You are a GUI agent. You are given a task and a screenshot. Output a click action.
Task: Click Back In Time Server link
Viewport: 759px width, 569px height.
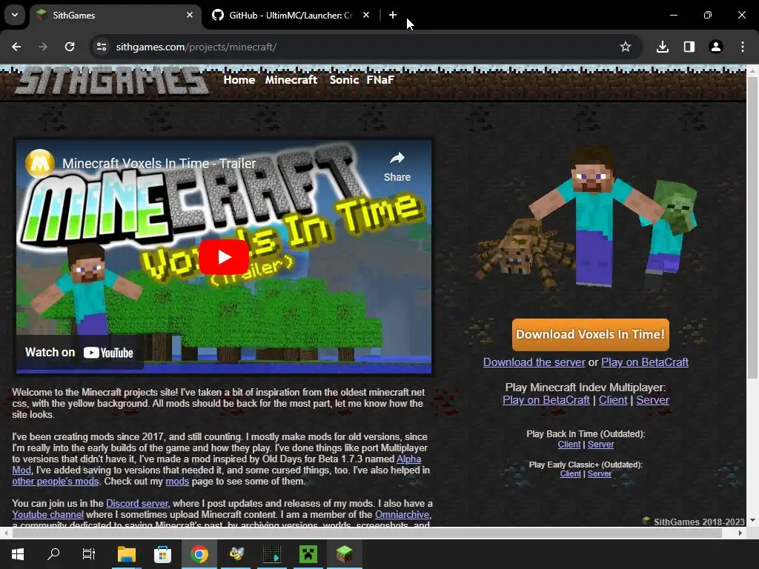pos(600,445)
